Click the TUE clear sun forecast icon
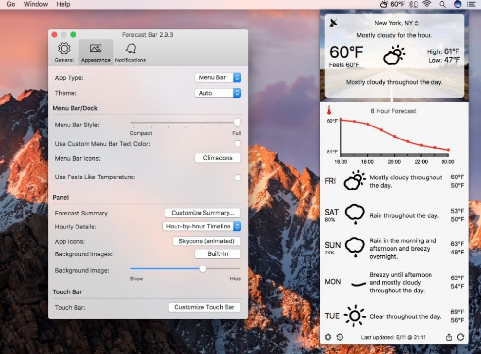Image resolution: width=481 pixels, height=354 pixels. tap(354, 316)
